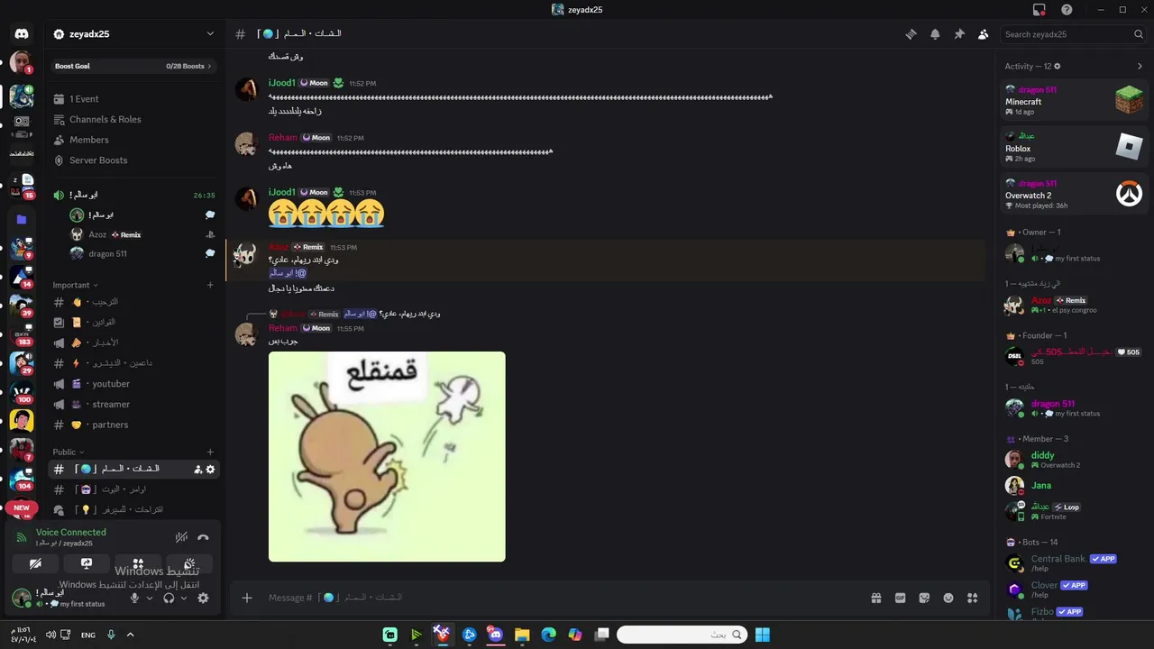Open the Threads icon in header

click(x=911, y=34)
